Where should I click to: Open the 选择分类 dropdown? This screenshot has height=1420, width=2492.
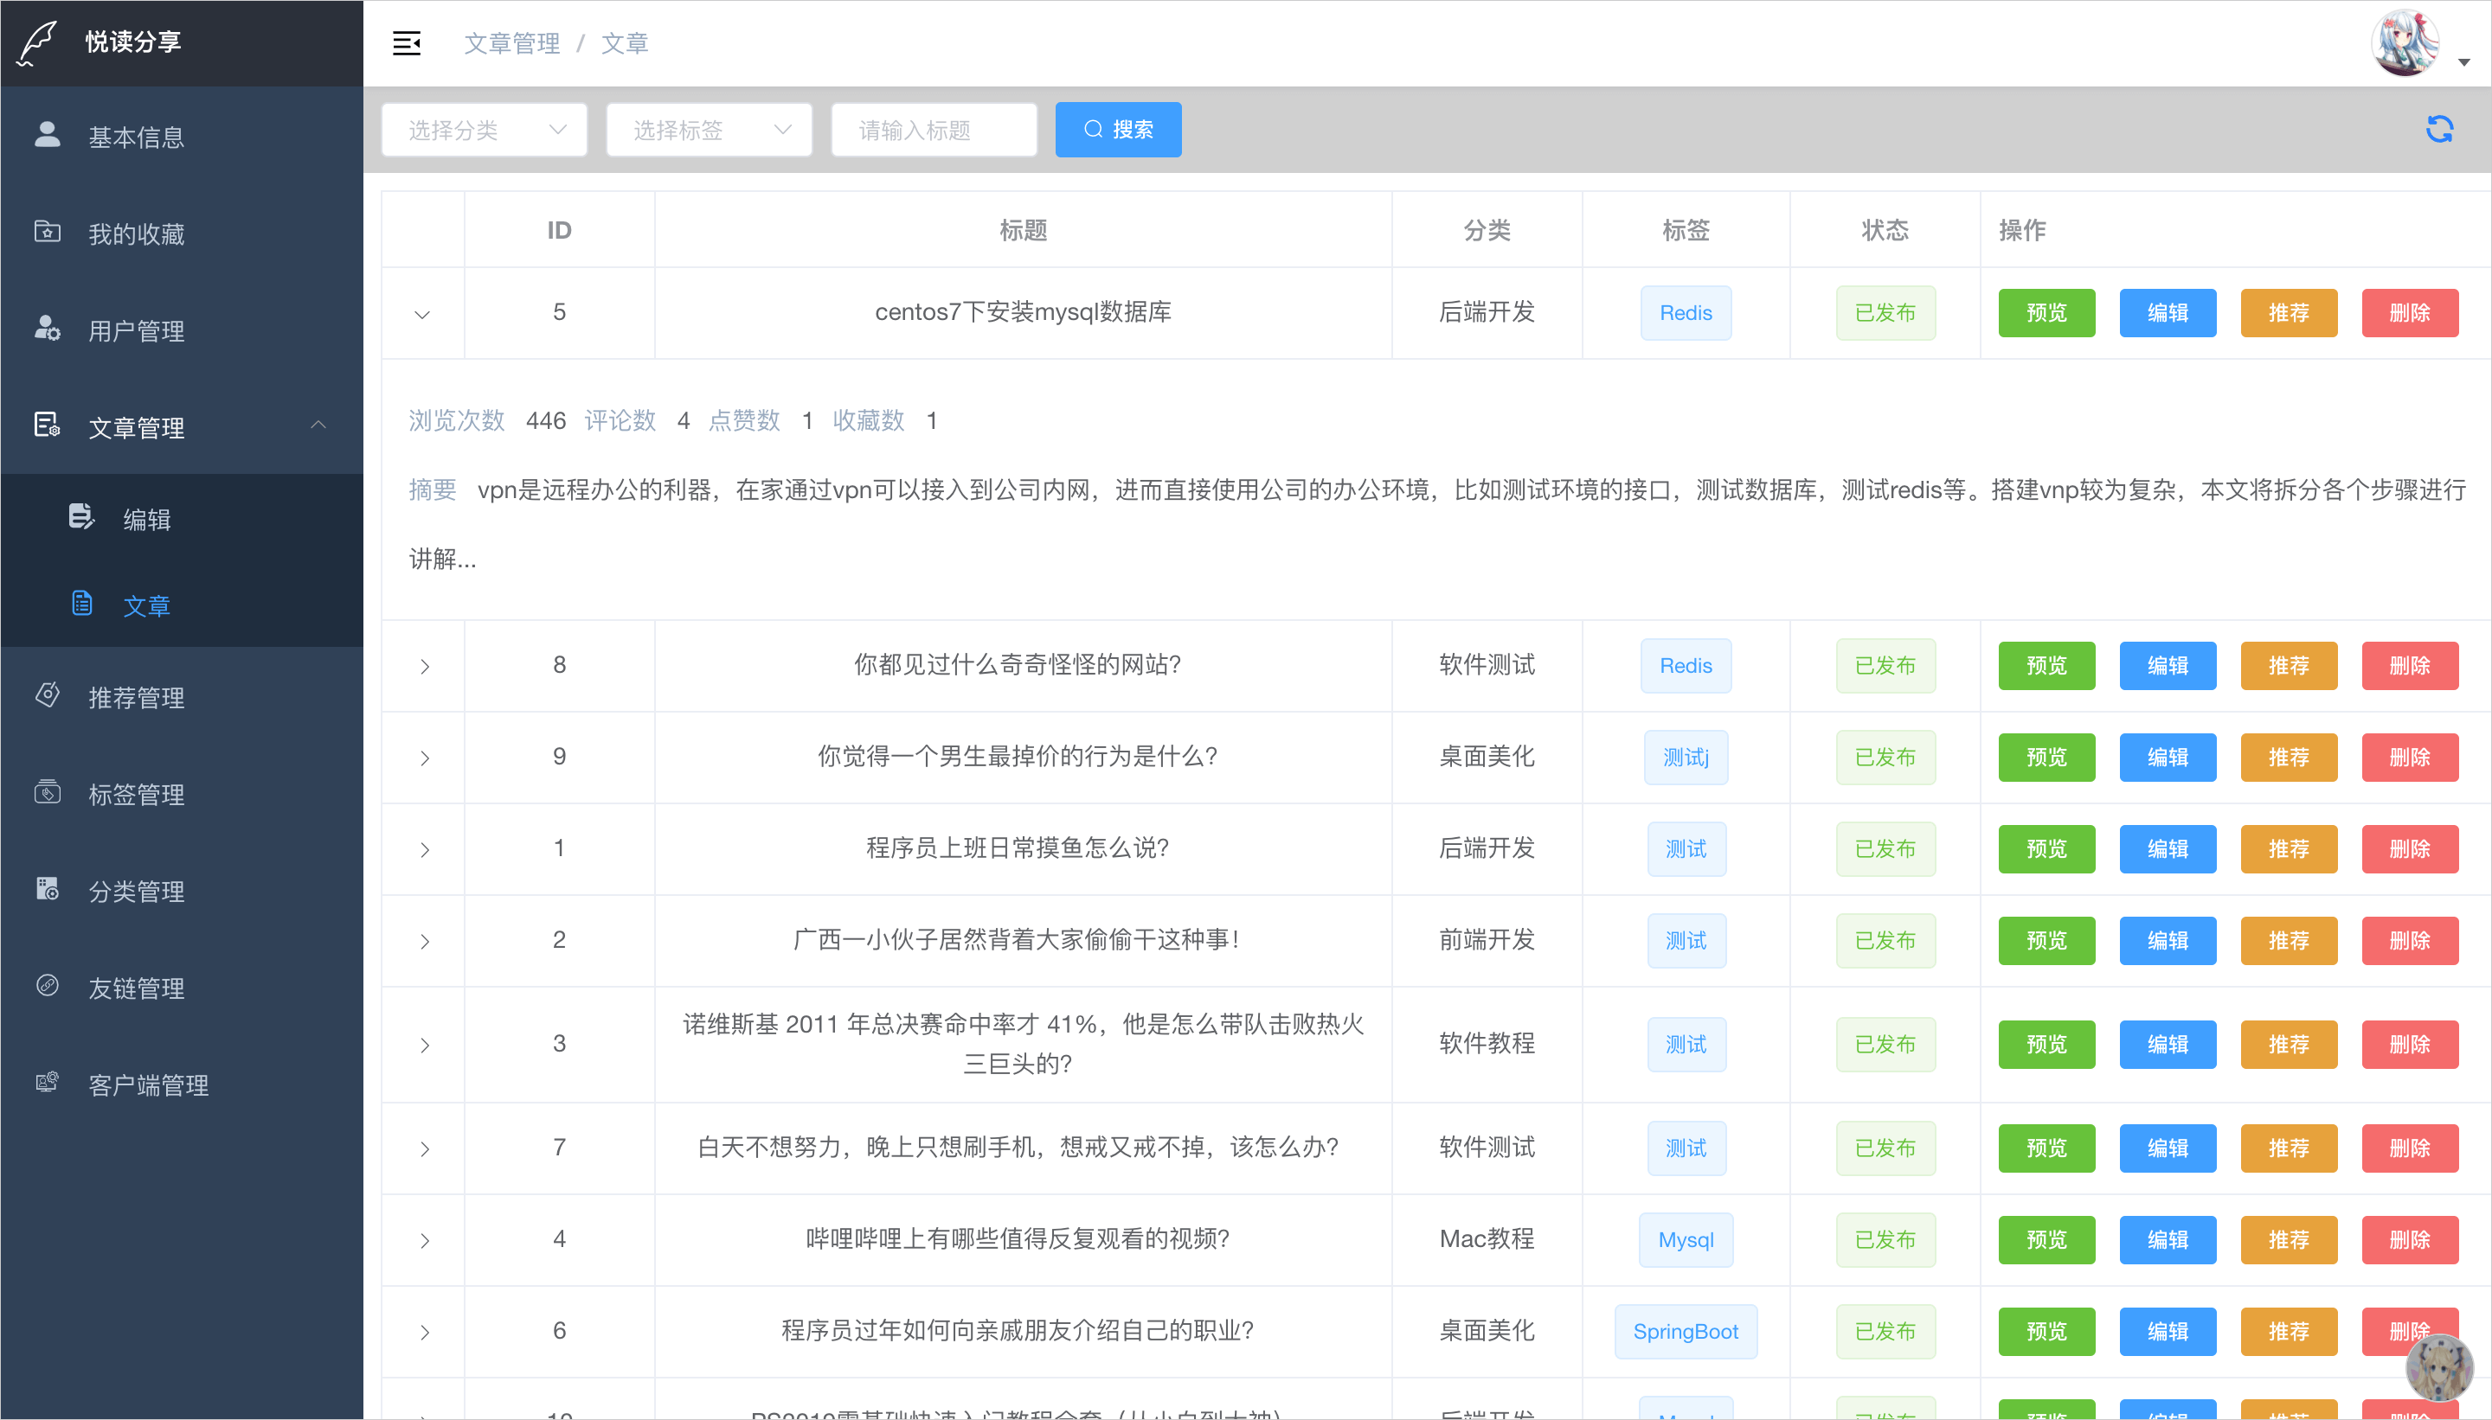point(485,130)
